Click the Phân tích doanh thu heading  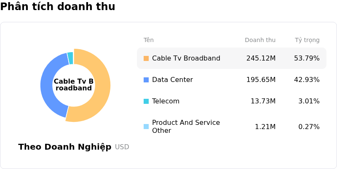[x=58, y=7]
